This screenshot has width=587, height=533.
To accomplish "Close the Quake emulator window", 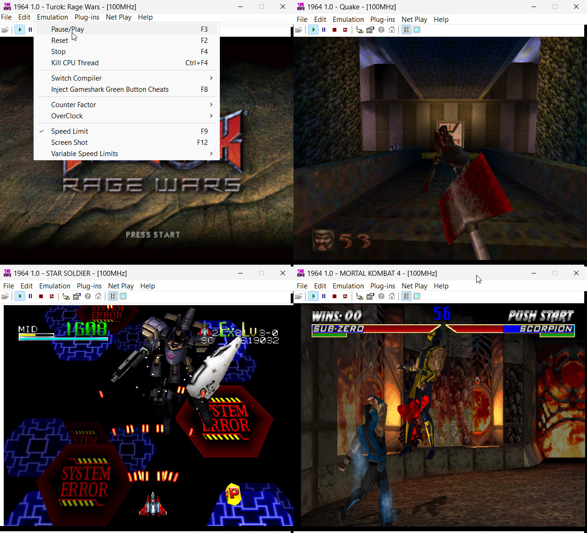I will point(576,7).
